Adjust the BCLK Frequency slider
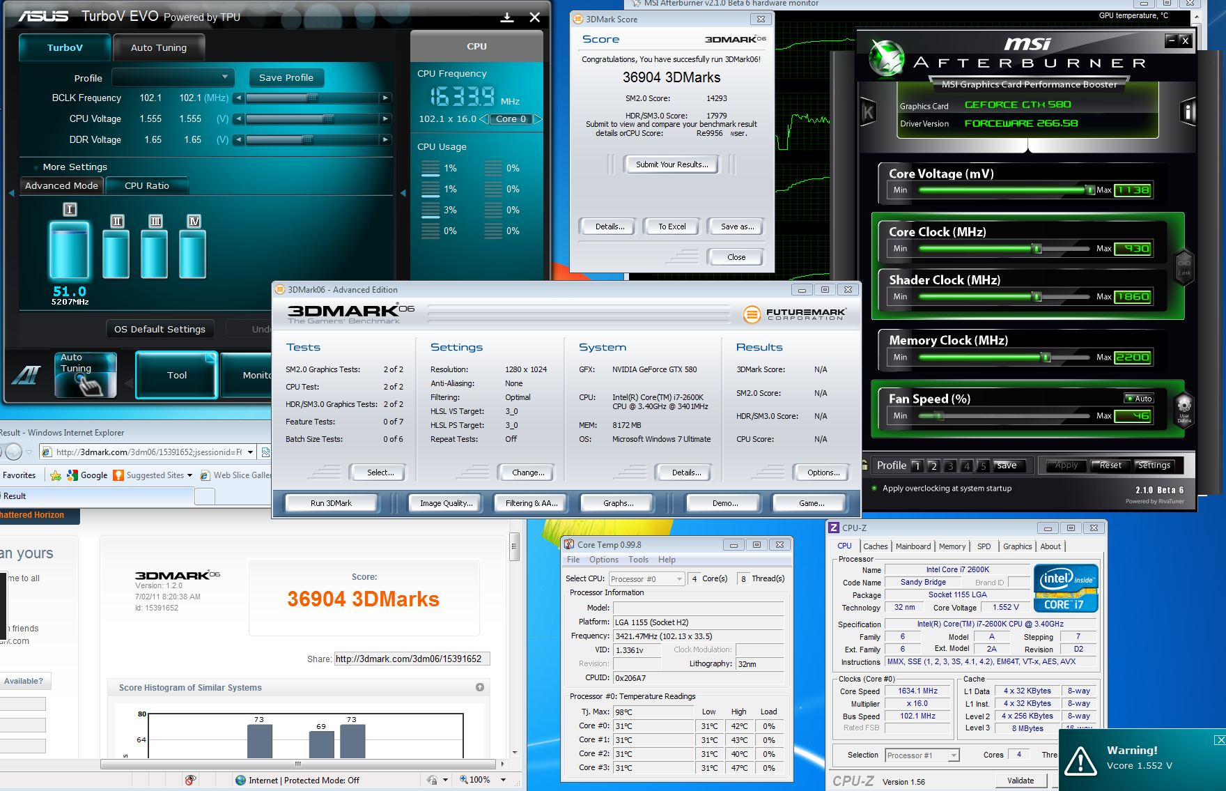Image resolution: width=1226 pixels, height=791 pixels. (x=312, y=98)
